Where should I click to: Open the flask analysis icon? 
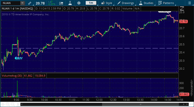(70, 3)
